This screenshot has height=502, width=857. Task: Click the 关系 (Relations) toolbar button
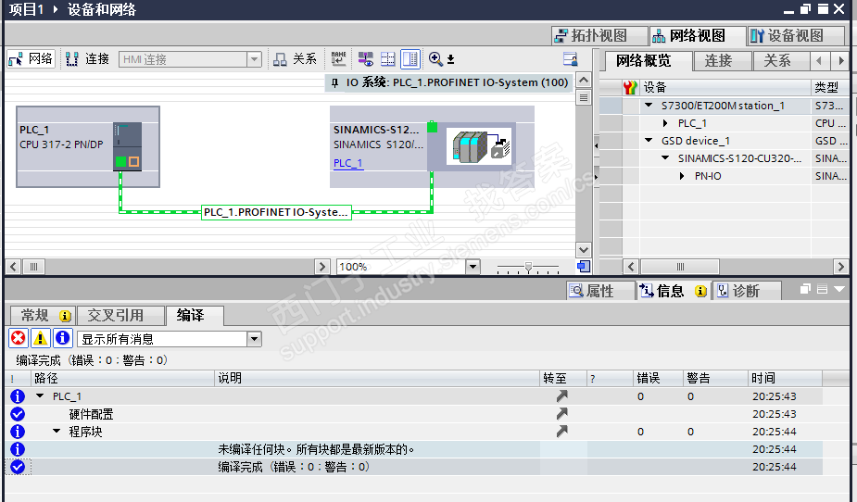coord(295,59)
